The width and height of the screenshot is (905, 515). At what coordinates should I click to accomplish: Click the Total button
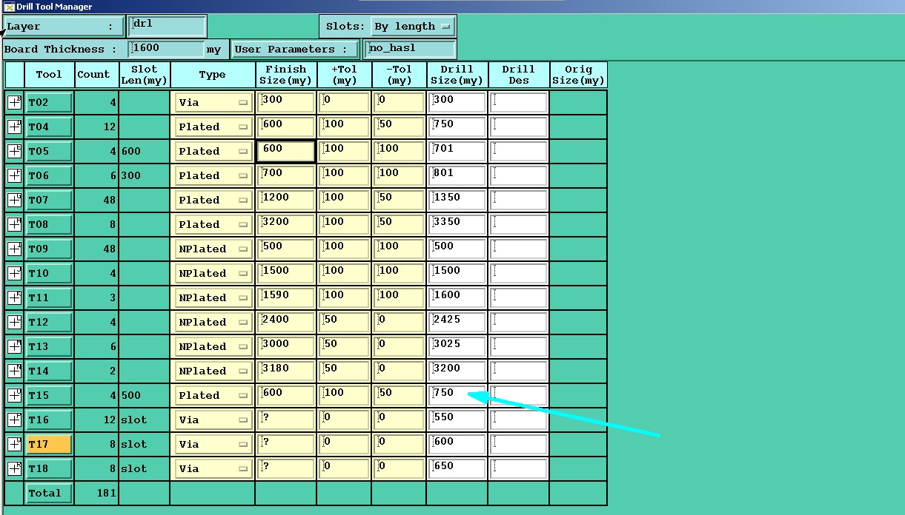(49, 493)
